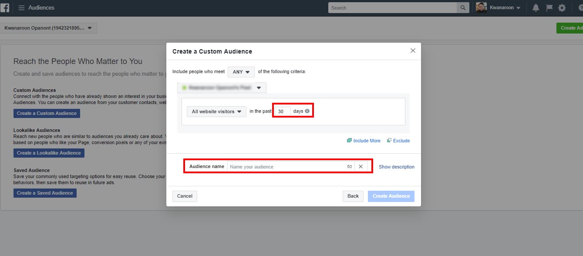The image size is (583, 256).
Task: Clear the audience name with X icon
Action: [361, 167]
